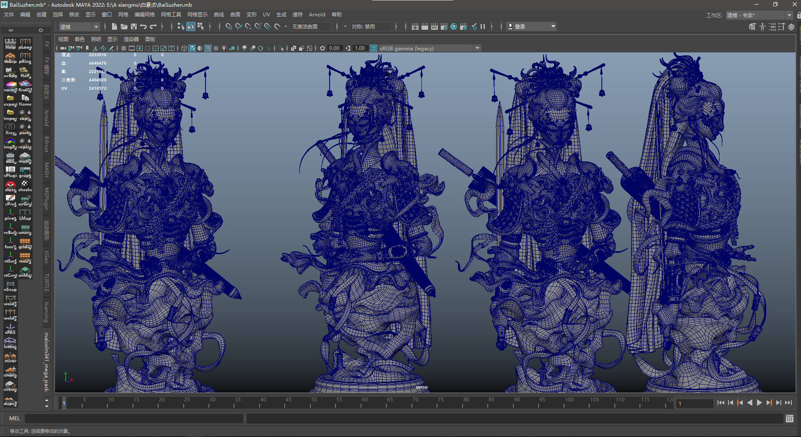Open the 建模 menu set dropdown
The height and width of the screenshot is (437, 801).
(79, 27)
